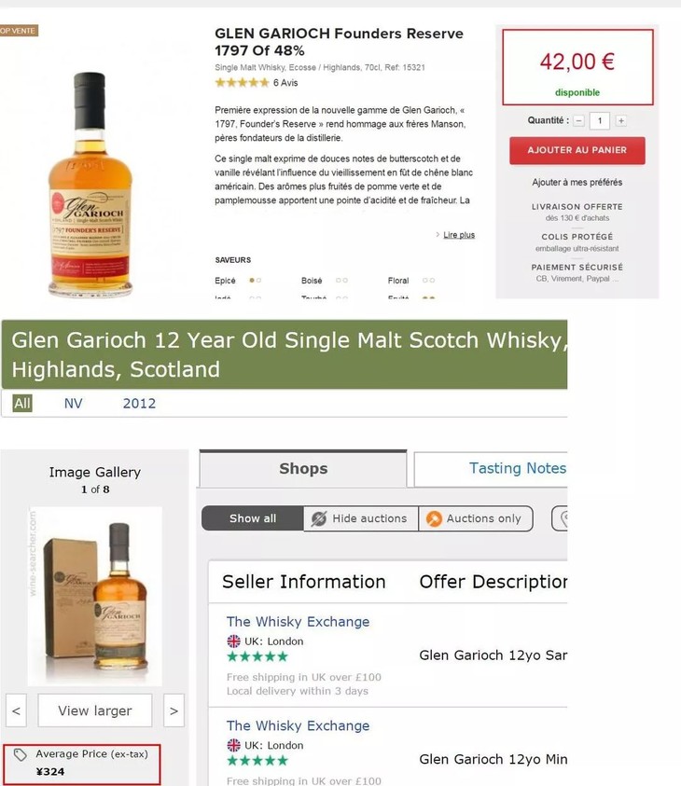The height and width of the screenshot is (786, 681).
Task: Toggle the Show all filter
Action: 253,518
